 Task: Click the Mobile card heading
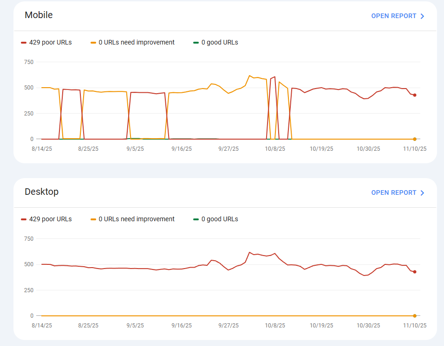pyautogui.click(x=39, y=15)
